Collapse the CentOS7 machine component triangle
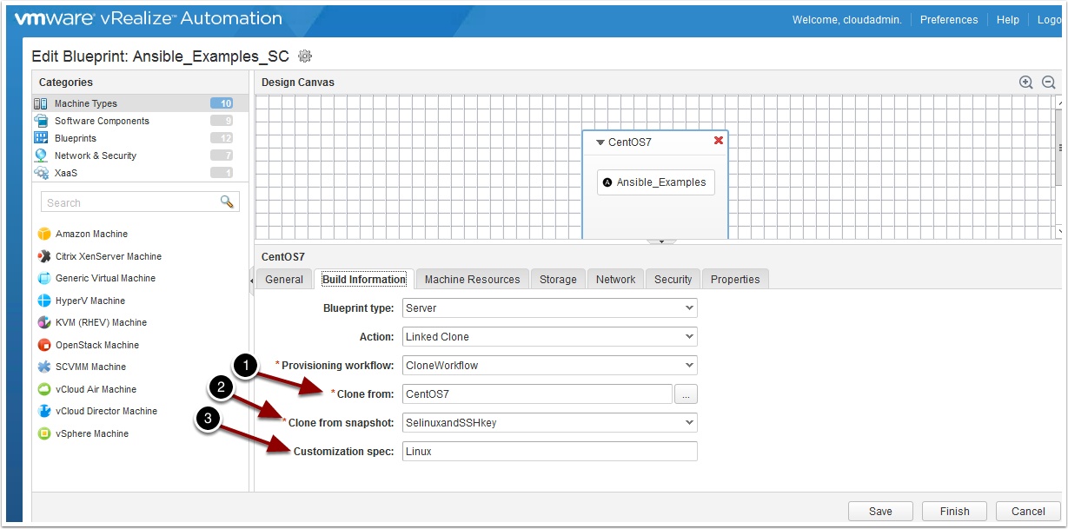 pyautogui.click(x=600, y=142)
